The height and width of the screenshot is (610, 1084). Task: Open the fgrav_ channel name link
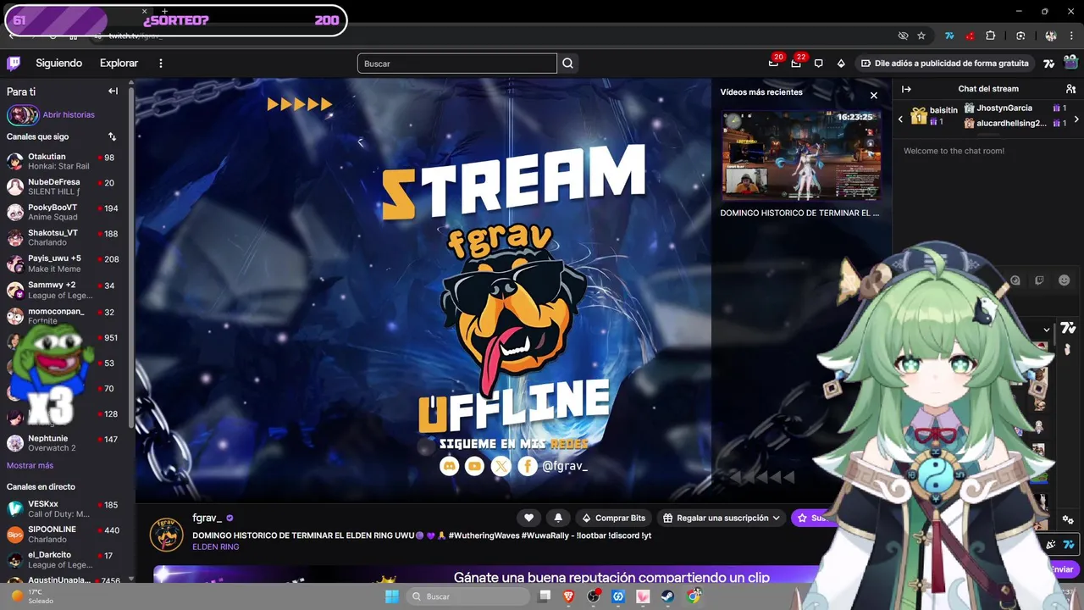coord(207,518)
